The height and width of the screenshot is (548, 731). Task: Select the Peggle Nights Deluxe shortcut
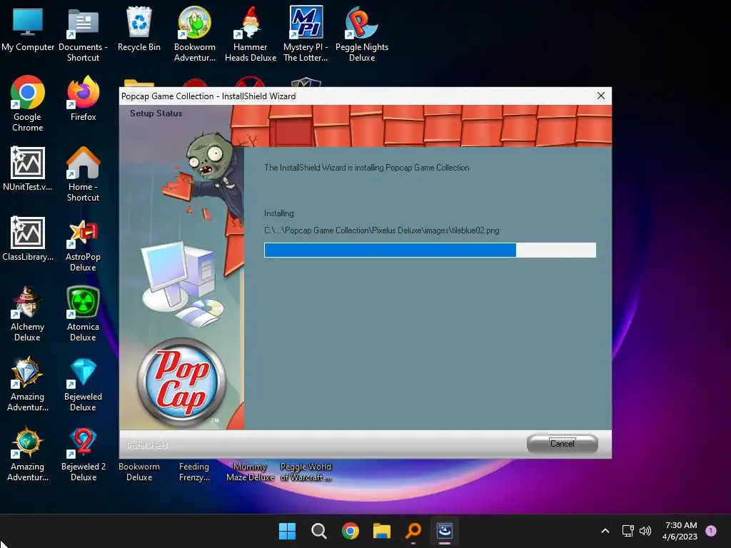click(x=362, y=34)
